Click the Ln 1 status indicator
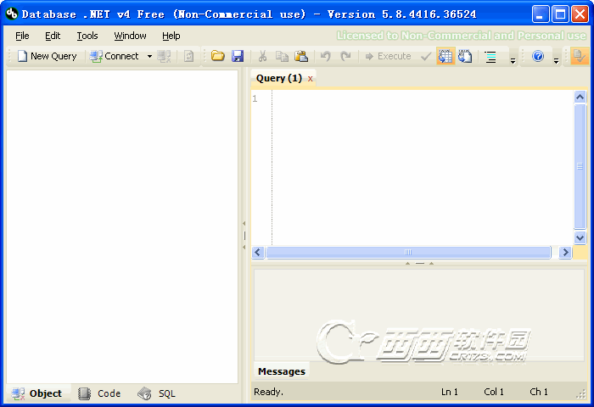This screenshot has height=407, width=594. (449, 392)
